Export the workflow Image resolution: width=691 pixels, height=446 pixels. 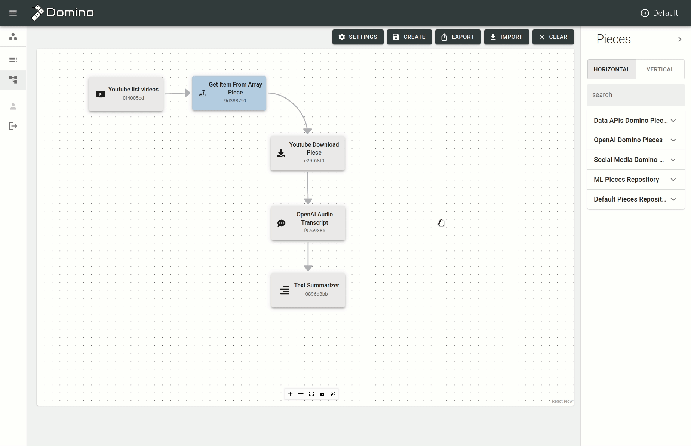coord(458,37)
